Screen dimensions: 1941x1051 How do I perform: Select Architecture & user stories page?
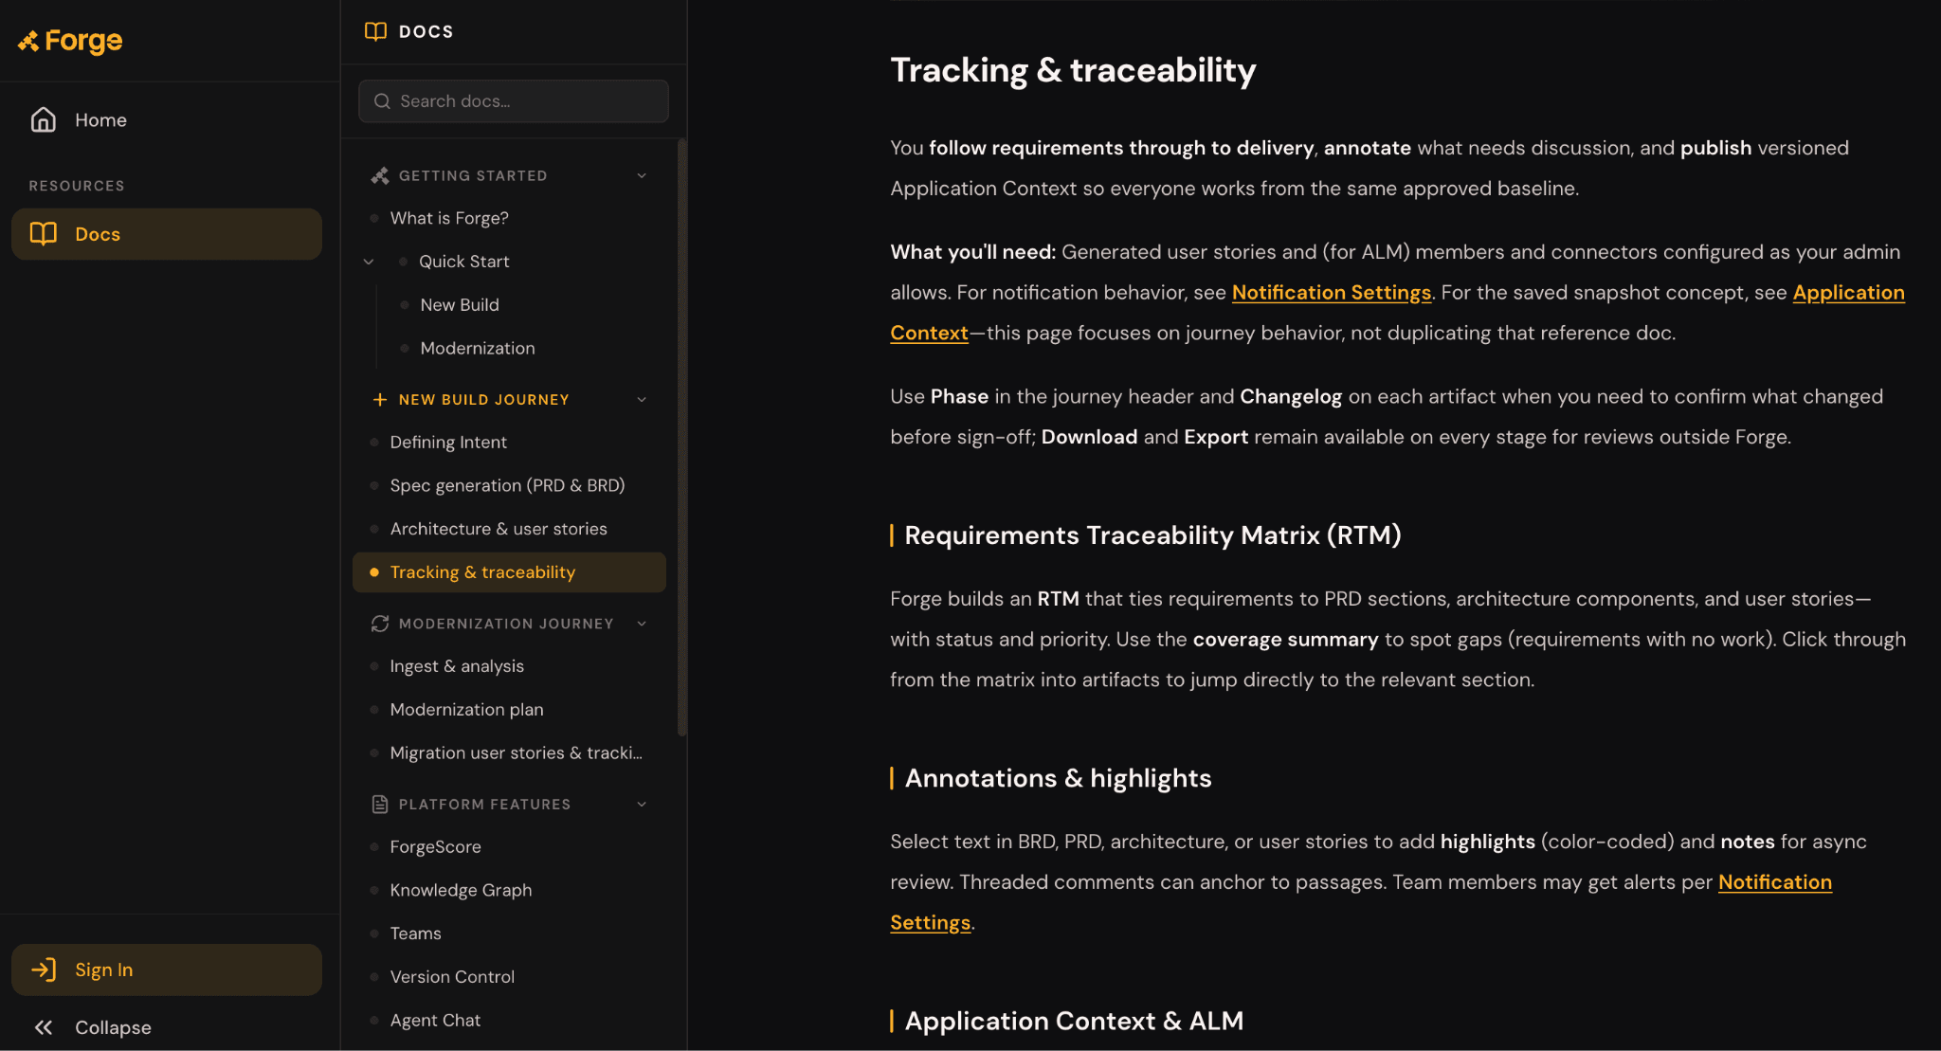[499, 529]
